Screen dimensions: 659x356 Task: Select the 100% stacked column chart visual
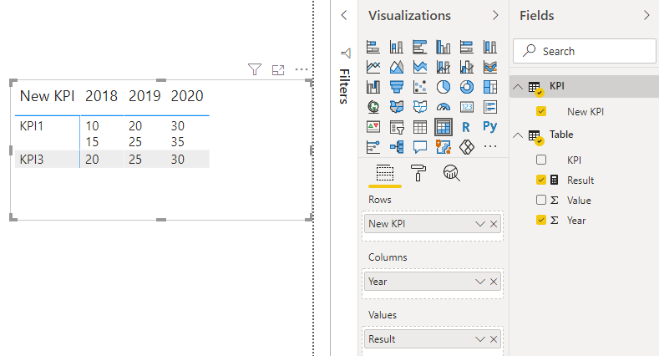pos(490,47)
